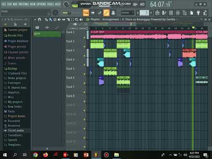Open the playlist options arrow menu
Screen dimensions: 212x159
[35, 19]
